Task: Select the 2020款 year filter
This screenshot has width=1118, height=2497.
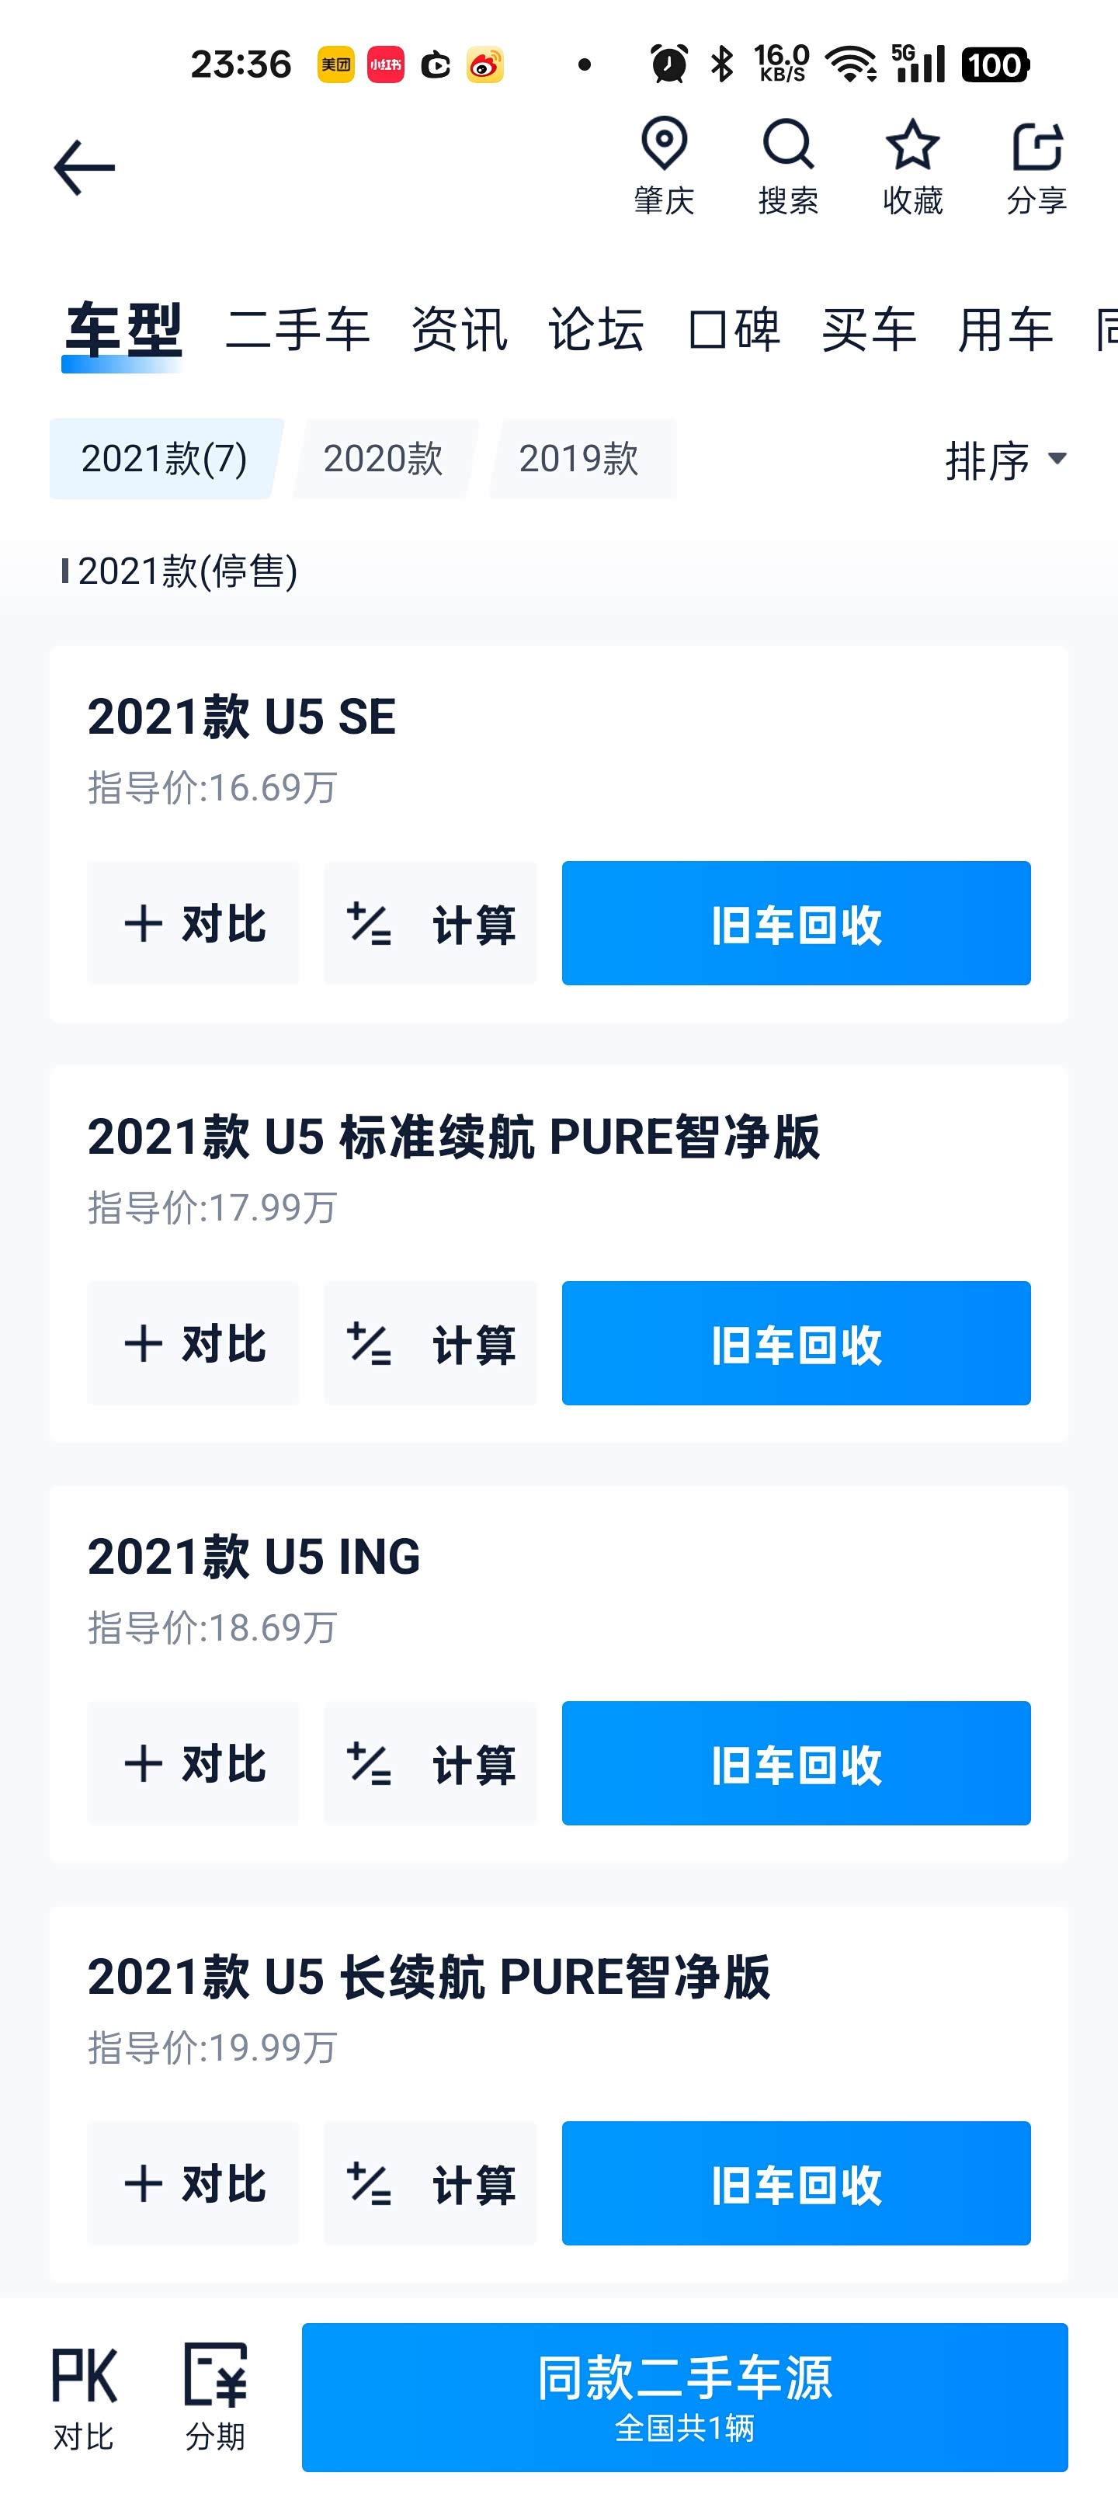Action: coord(383,460)
